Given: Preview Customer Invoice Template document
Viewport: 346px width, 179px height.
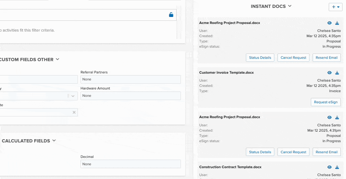Looking at the screenshot, I should tap(329, 73).
